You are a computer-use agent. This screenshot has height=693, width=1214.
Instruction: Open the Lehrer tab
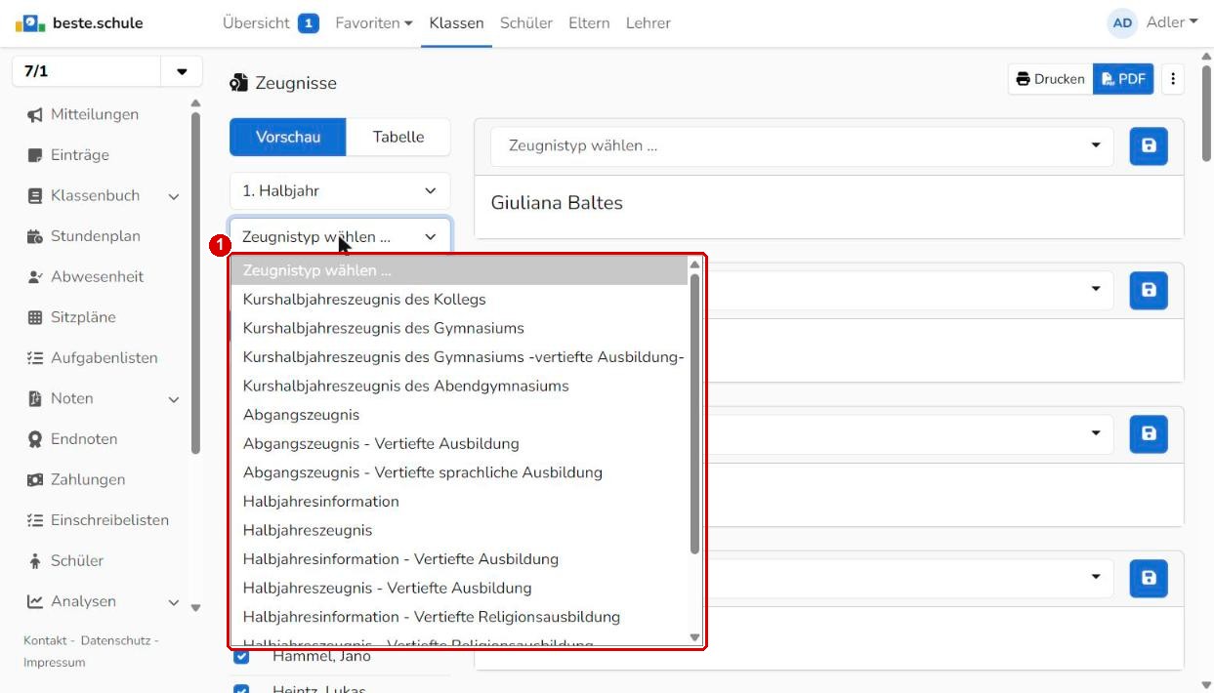(x=649, y=22)
